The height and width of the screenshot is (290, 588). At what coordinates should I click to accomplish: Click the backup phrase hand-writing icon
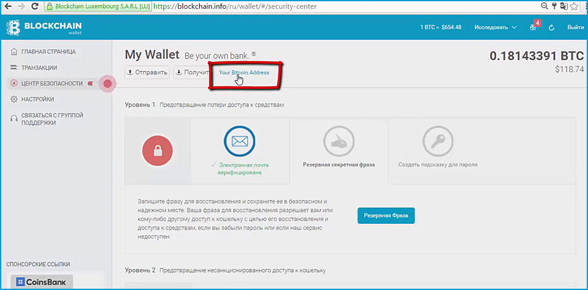(x=339, y=141)
